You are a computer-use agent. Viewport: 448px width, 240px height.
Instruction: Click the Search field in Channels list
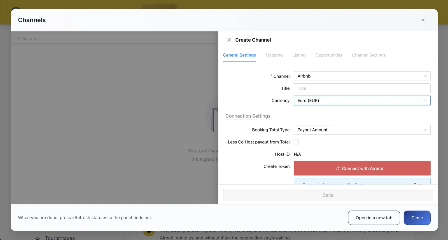click(116, 39)
